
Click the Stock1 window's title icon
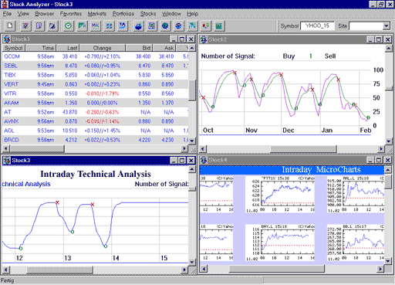point(7,39)
